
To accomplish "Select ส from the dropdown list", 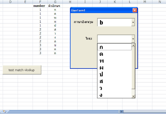I will coord(115,81).
